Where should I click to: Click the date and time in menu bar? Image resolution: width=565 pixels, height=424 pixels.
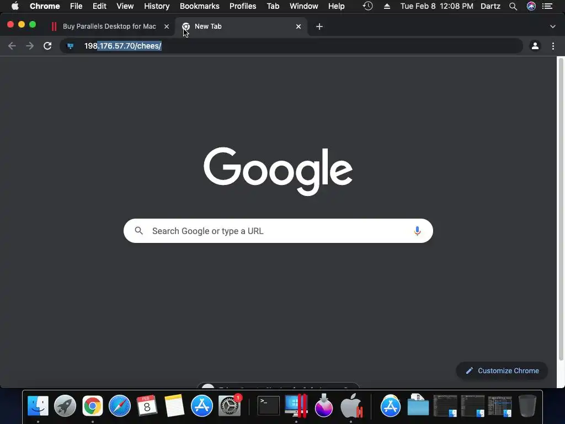[x=437, y=6]
